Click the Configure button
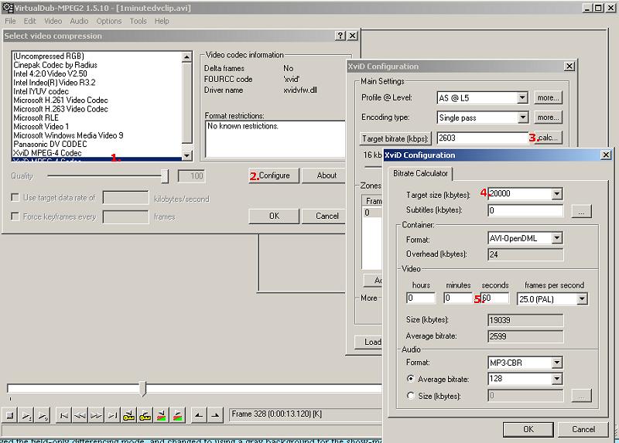The image size is (619, 443). pyautogui.click(x=274, y=175)
